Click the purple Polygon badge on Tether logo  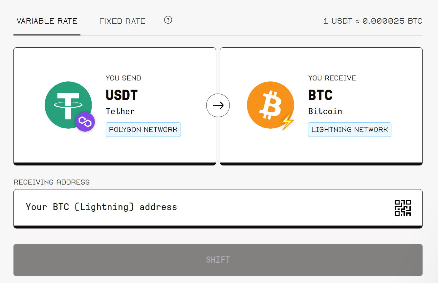pyautogui.click(x=85, y=122)
